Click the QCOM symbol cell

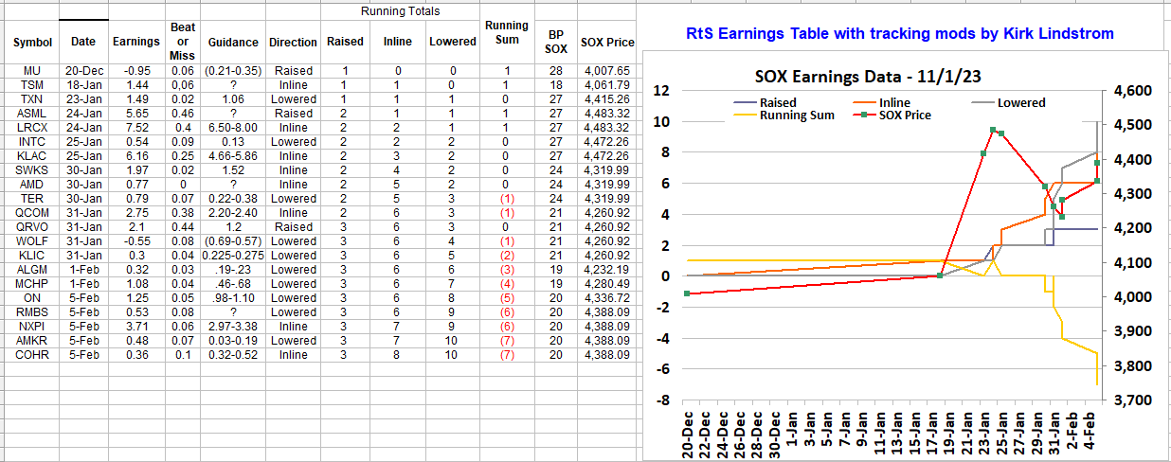point(32,213)
